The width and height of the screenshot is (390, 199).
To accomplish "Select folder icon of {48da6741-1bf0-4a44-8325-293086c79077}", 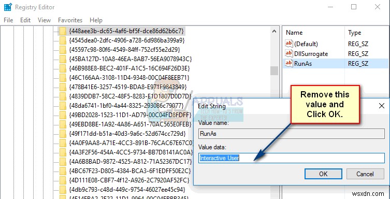I will click(63, 105).
